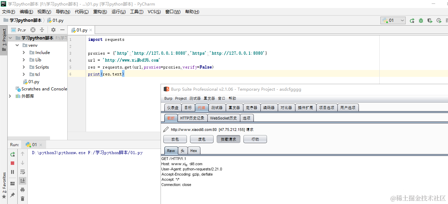Switch to the 目标 tab in Burp Suite
Image resolution: width=448 pixels, height=204 pixels.
tap(188, 108)
